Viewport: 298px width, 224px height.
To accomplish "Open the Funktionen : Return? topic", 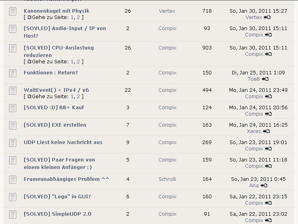I will click(x=51, y=73).
